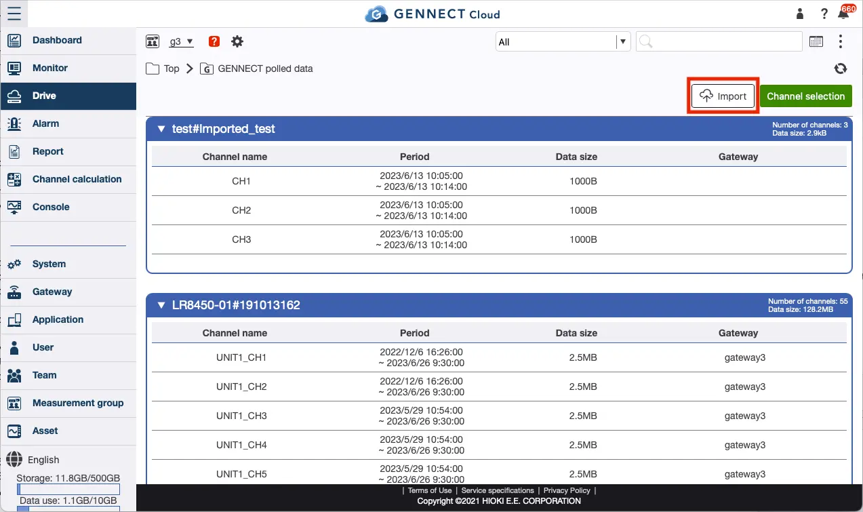
Task: Click the Terms of Use footer link
Action: [x=429, y=490]
